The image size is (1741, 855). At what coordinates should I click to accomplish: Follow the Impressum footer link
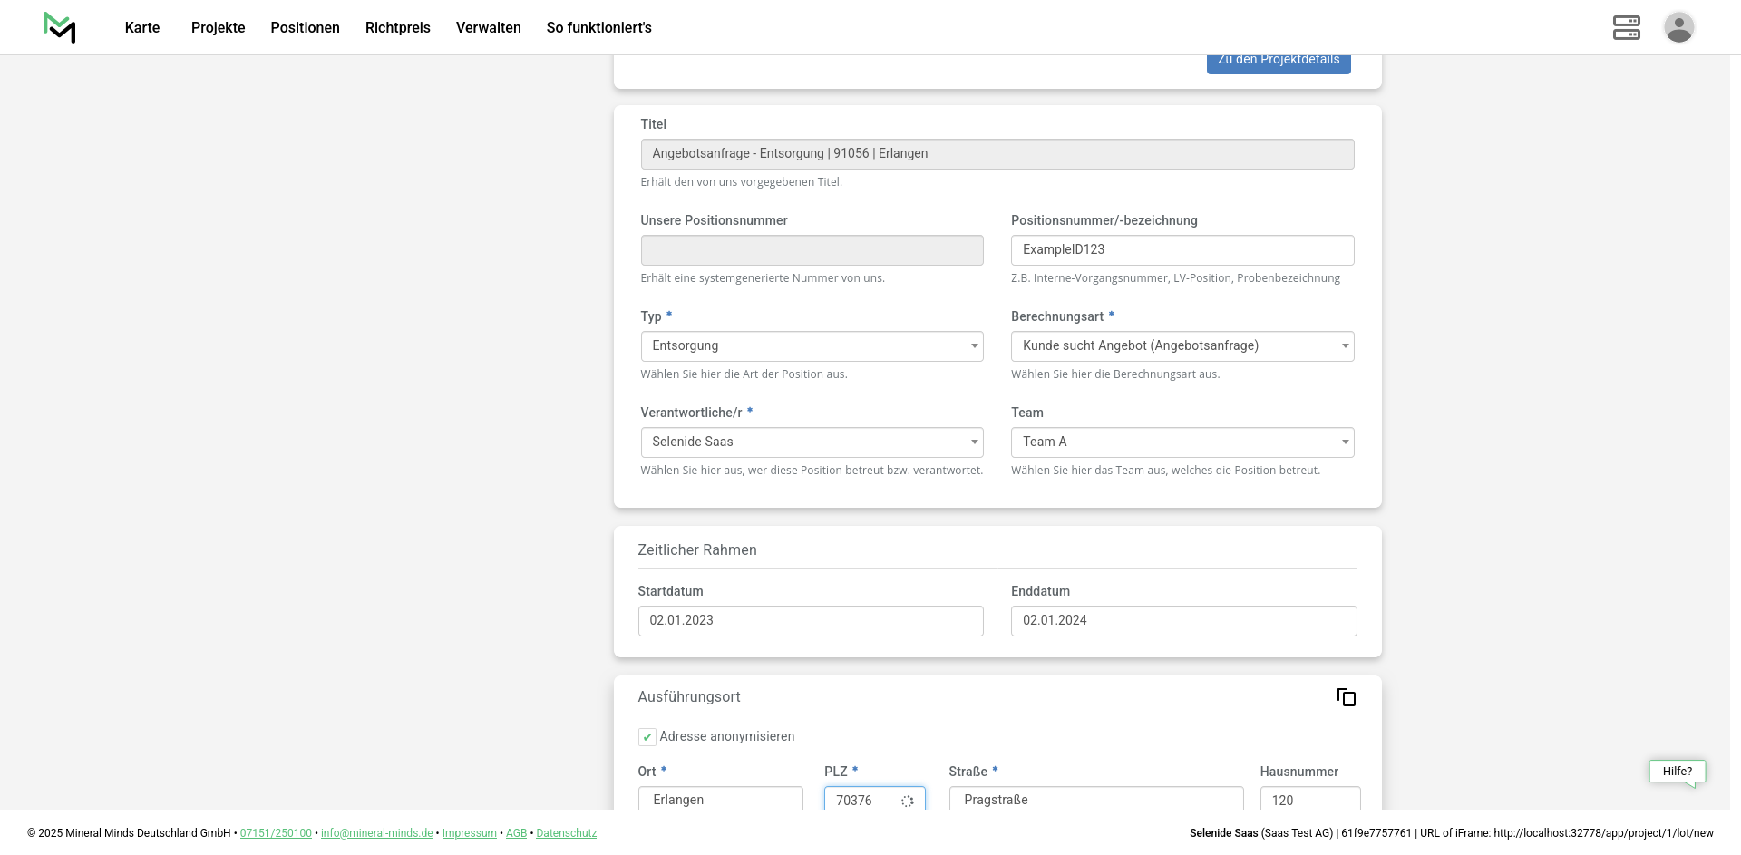pos(469,833)
